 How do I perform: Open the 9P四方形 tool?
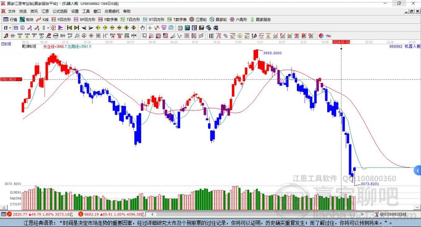(x=85, y=20)
